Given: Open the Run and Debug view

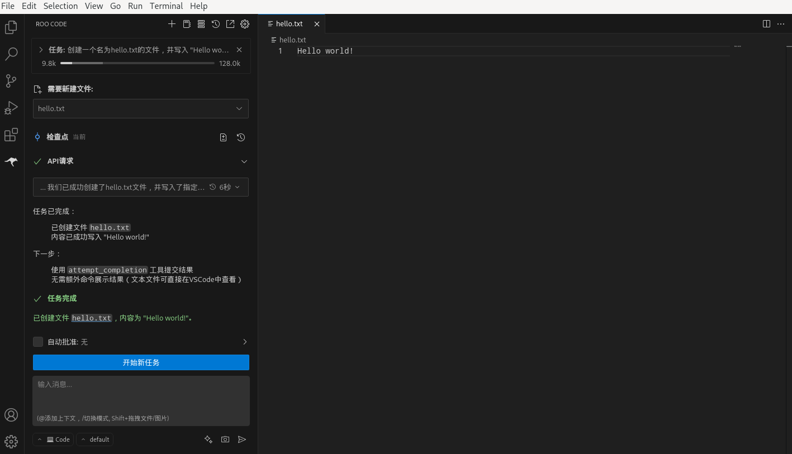Looking at the screenshot, I should point(11,108).
